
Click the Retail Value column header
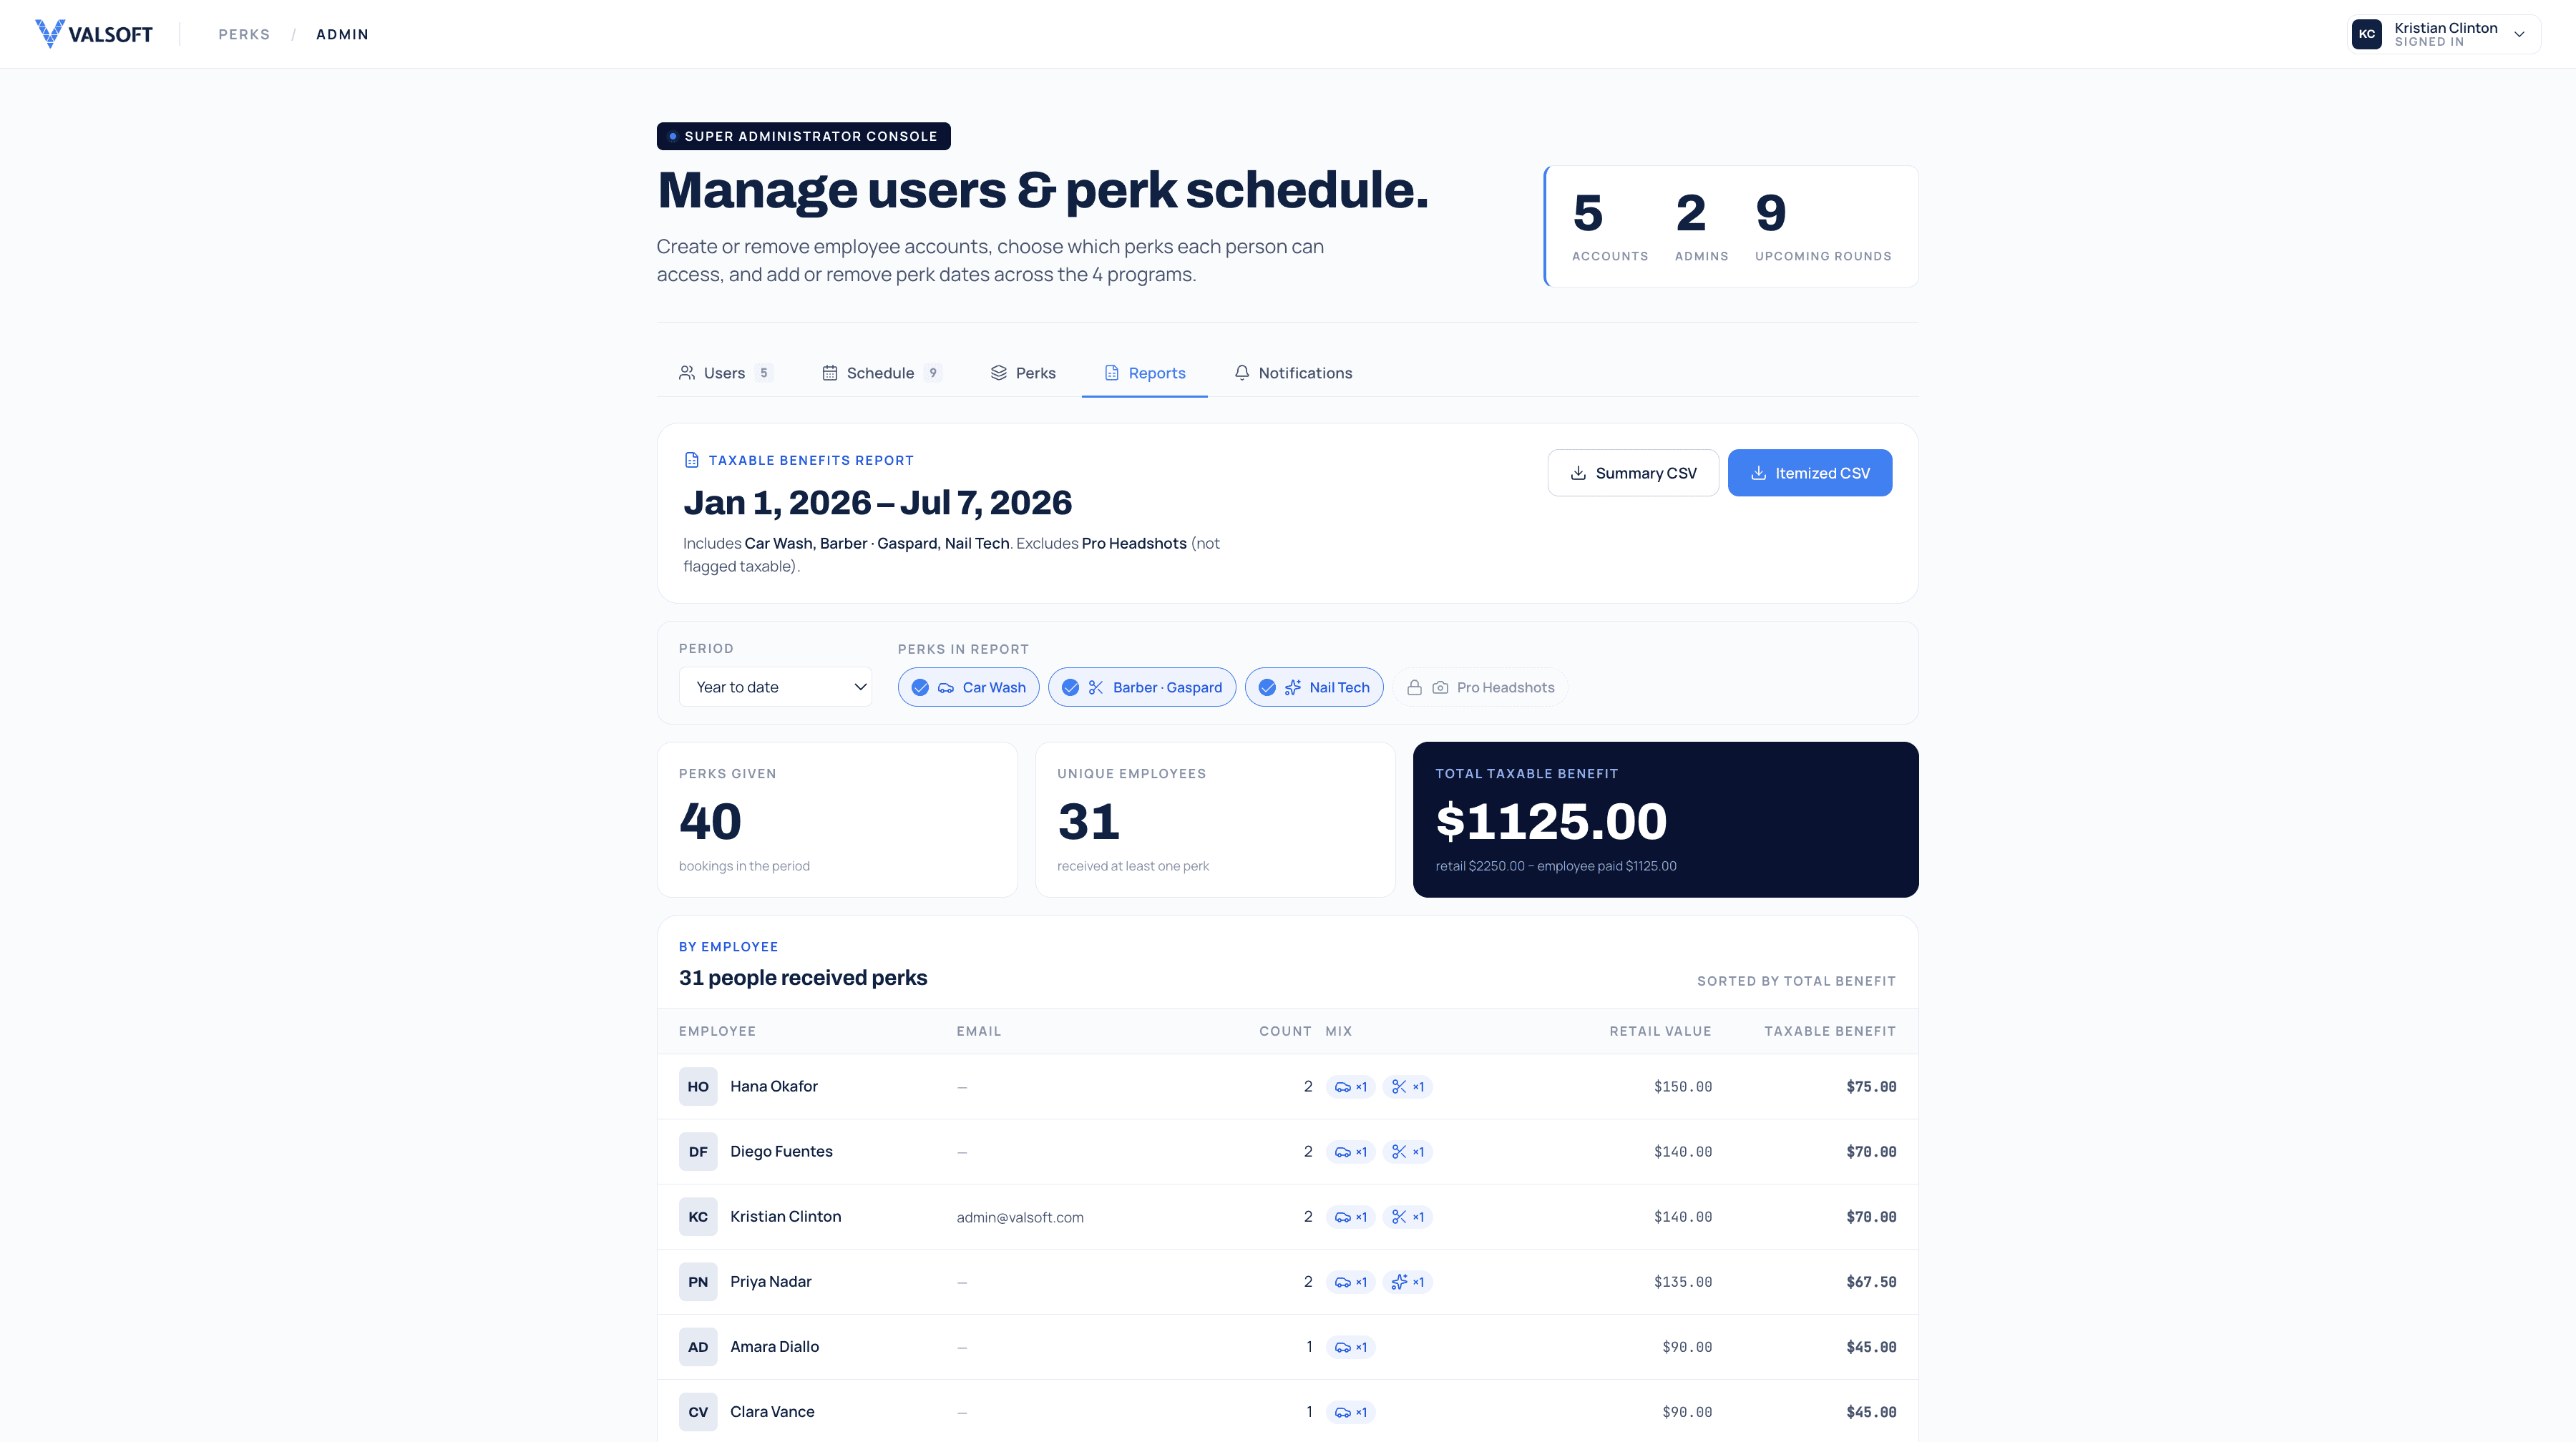click(1660, 1030)
